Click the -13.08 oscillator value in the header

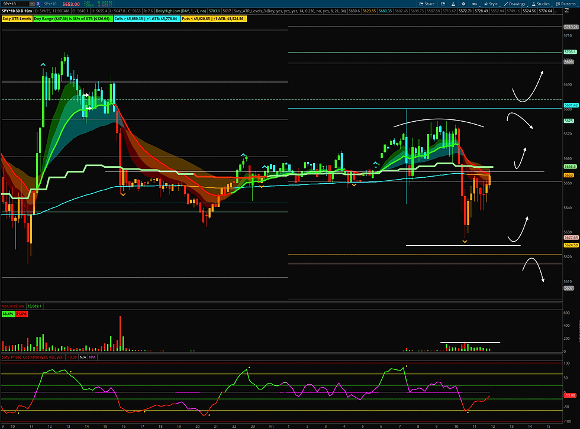(x=72, y=357)
